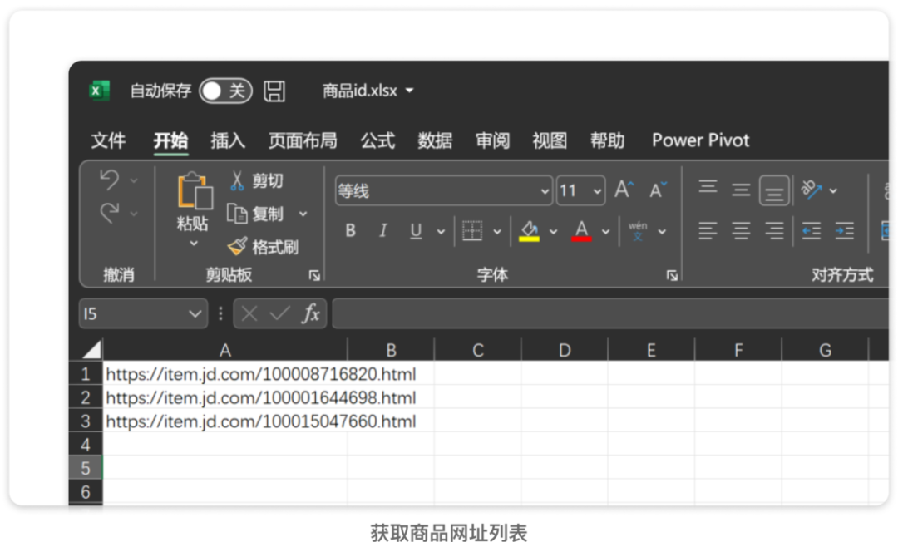Switch to the 插入 ribbon tab
Viewport: 898px width, 542px height.
pos(227,140)
